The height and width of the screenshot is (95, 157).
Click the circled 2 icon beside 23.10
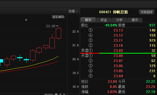tap(90, 45)
